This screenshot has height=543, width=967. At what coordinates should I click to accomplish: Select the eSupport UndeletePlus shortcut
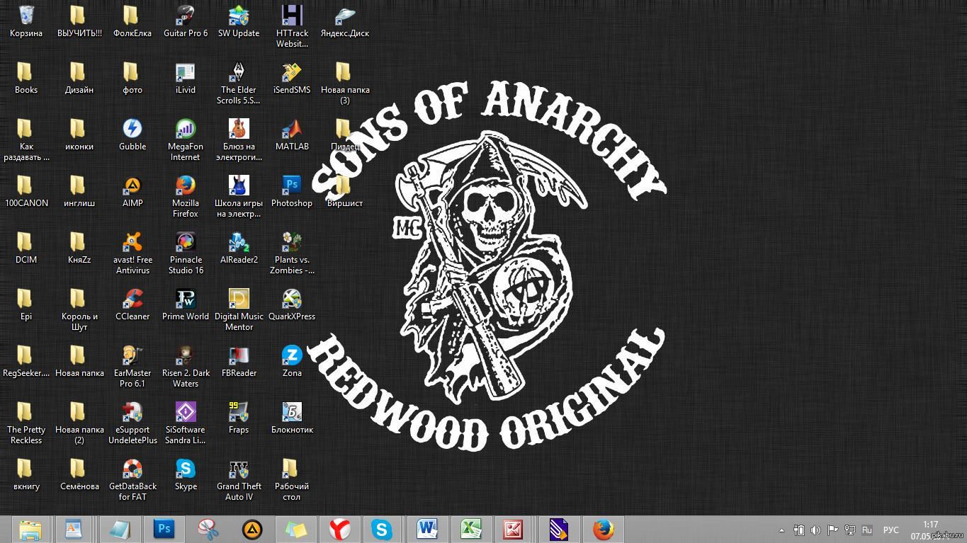[x=132, y=423]
